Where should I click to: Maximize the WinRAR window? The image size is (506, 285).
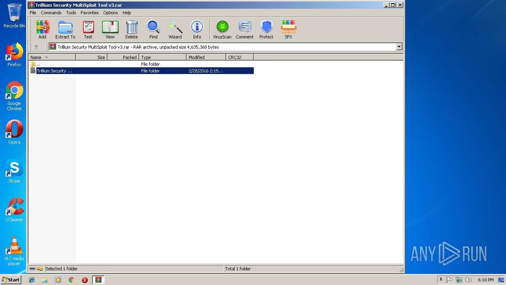(393, 5)
